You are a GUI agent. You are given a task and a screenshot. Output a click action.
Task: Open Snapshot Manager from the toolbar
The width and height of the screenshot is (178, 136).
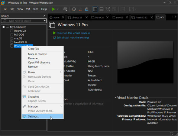coord(87,9)
